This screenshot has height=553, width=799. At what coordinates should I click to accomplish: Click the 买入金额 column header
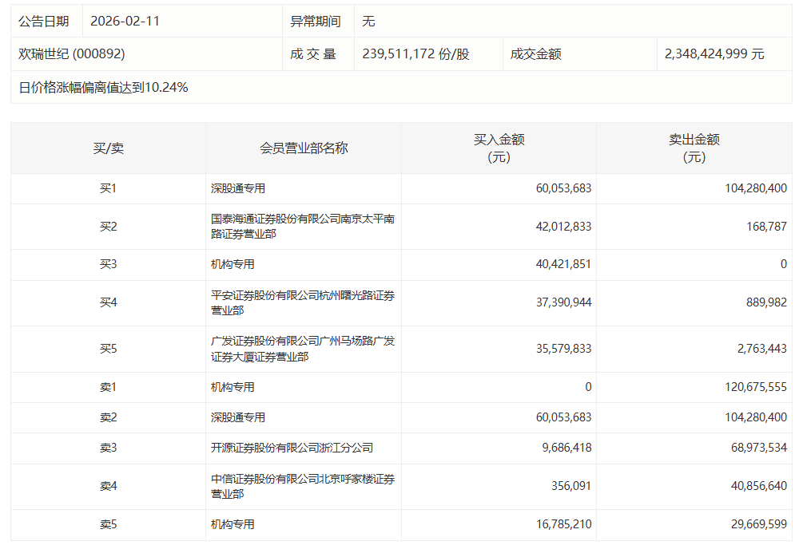point(499,148)
